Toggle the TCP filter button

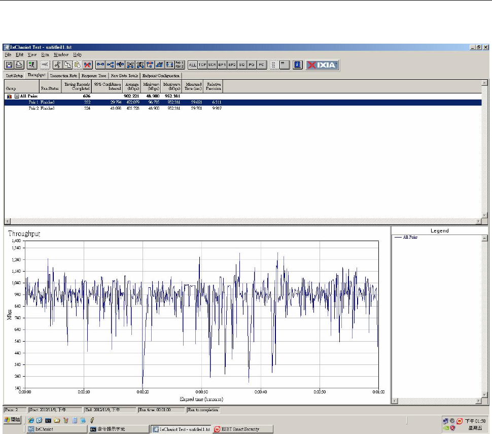[x=202, y=65]
